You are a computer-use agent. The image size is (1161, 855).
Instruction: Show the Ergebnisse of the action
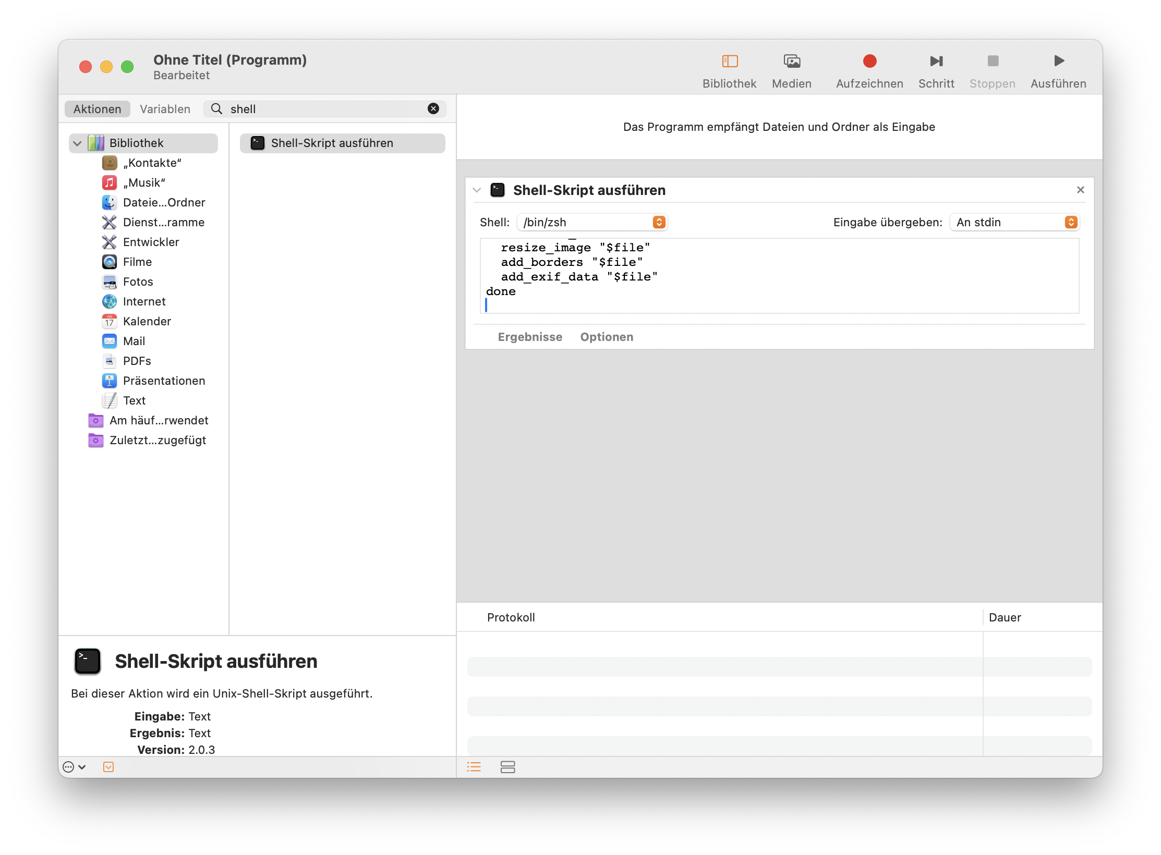point(529,337)
